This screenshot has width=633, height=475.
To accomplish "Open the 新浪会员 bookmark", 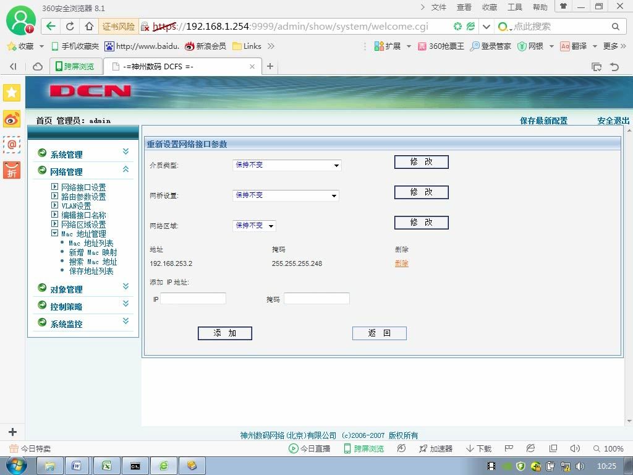I will (x=205, y=46).
